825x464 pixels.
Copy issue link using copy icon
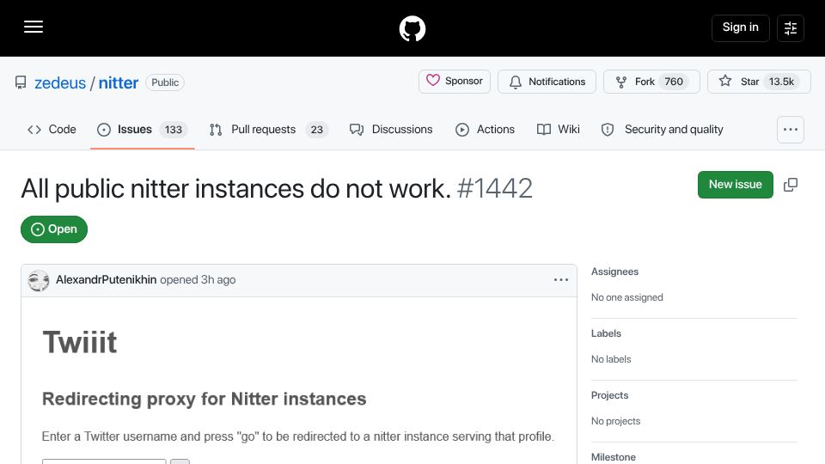[791, 185]
